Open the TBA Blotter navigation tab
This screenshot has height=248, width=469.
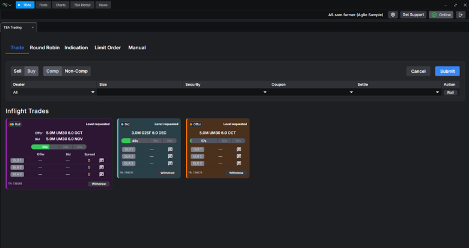82,5
